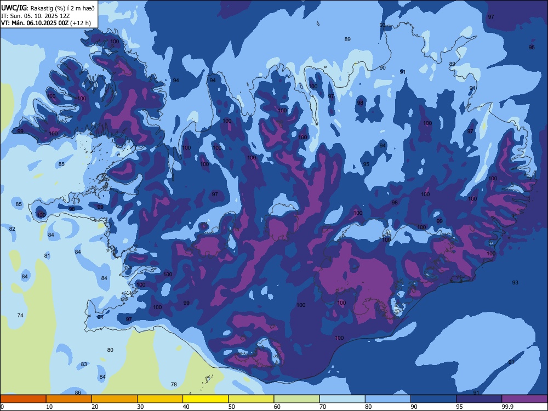The image size is (548, 411).
Task: Click the 'UWC/IG' title text
Action: tap(14, 8)
